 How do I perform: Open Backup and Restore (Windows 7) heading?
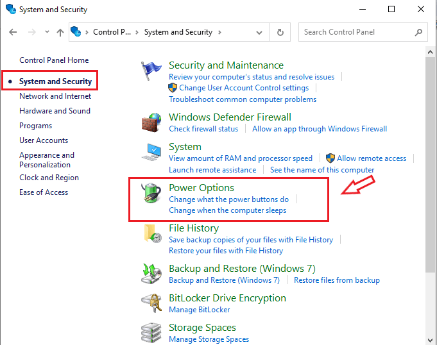pos(242,269)
